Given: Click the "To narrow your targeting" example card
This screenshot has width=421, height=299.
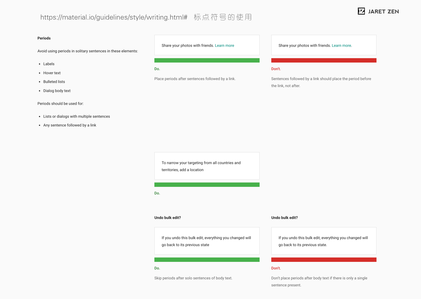Looking at the screenshot, I should 207,166.
